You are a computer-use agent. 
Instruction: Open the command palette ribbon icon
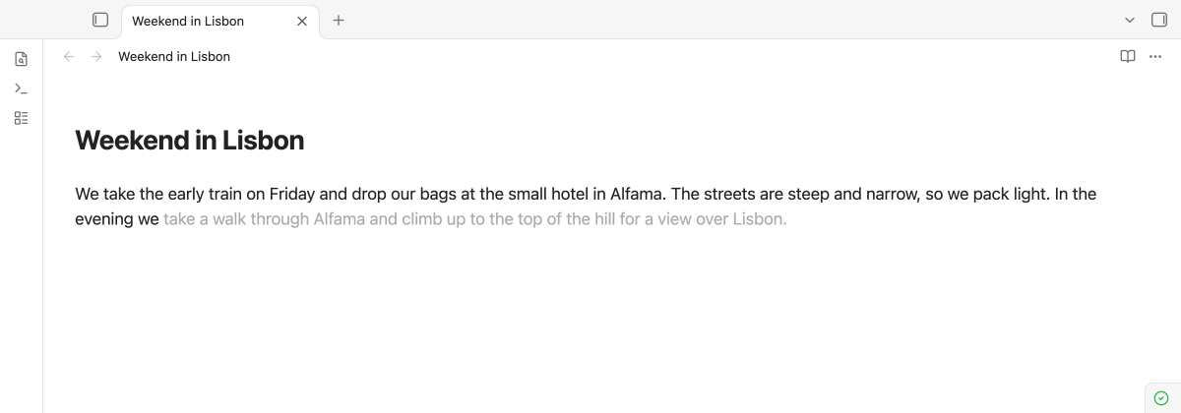click(22, 88)
